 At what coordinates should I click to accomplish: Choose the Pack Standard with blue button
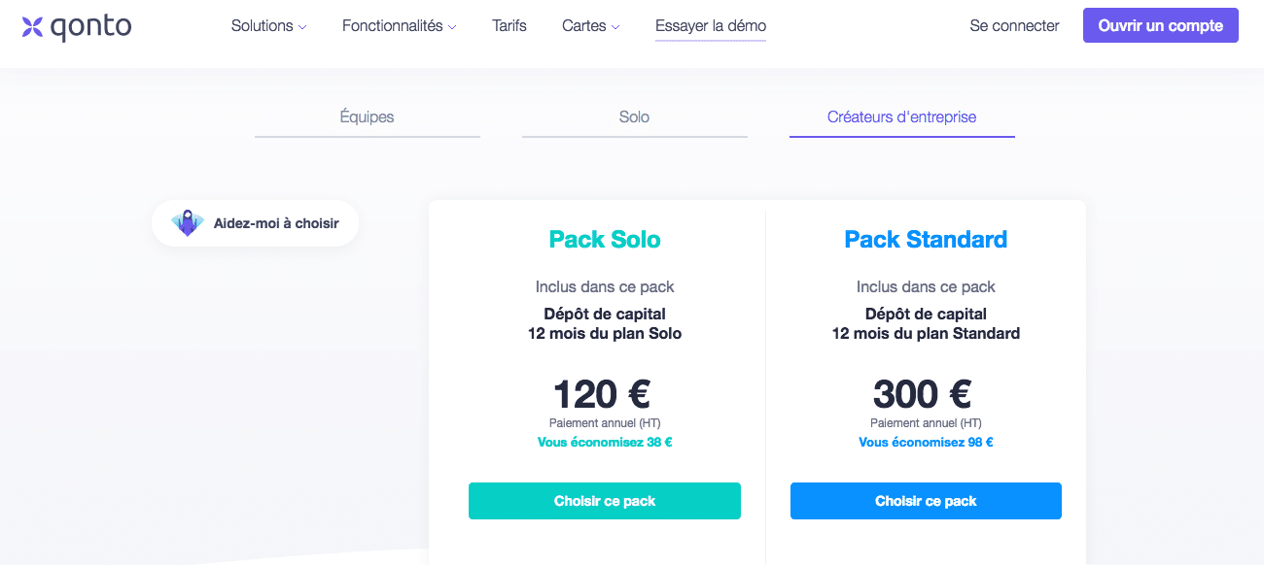pos(926,501)
